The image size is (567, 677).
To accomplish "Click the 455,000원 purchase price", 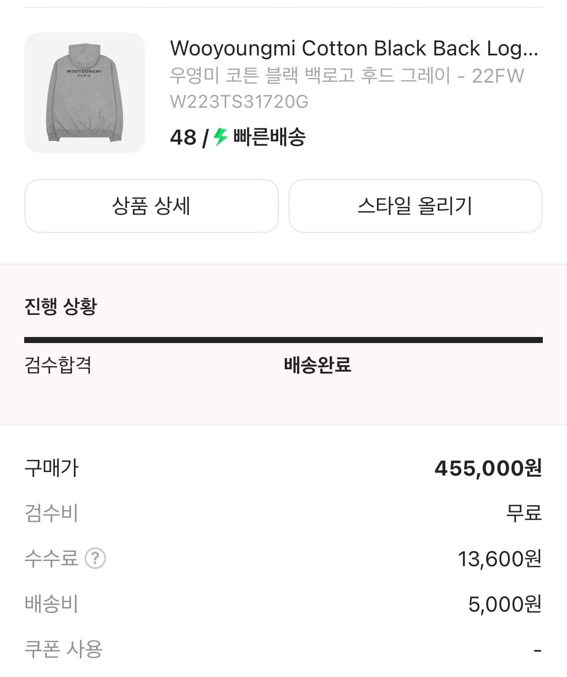I will (x=487, y=468).
